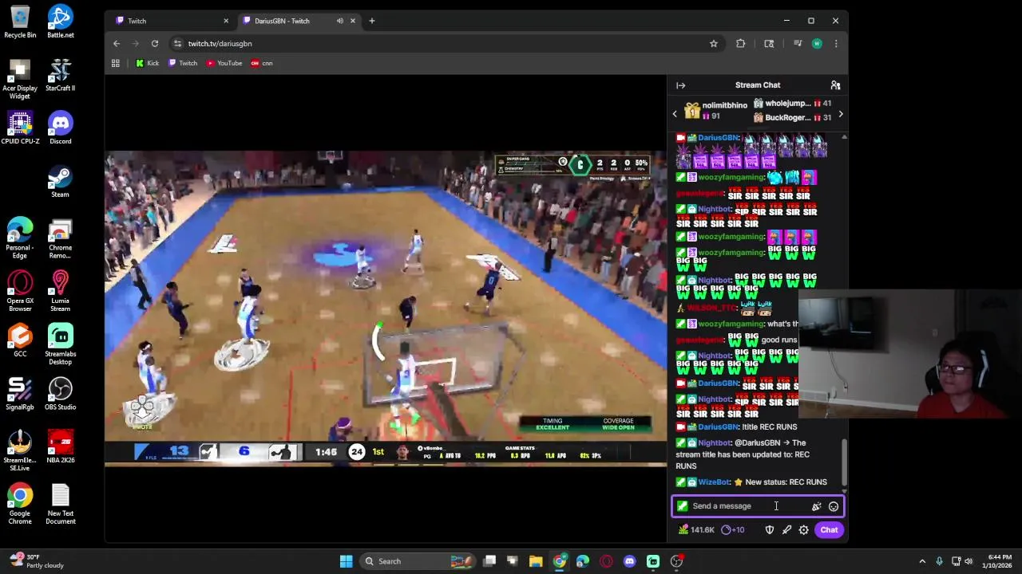The width and height of the screenshot is (1022, 574).
Task: Open the Chrome profile avatar
Action: [817, 44]
